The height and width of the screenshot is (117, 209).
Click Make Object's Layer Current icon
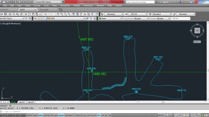(87, 19)
